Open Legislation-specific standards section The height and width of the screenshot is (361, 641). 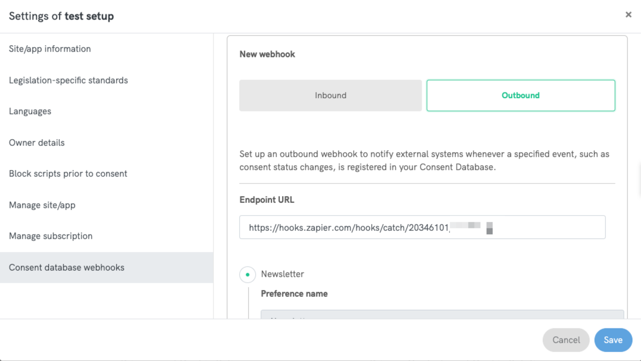(68, 80)
